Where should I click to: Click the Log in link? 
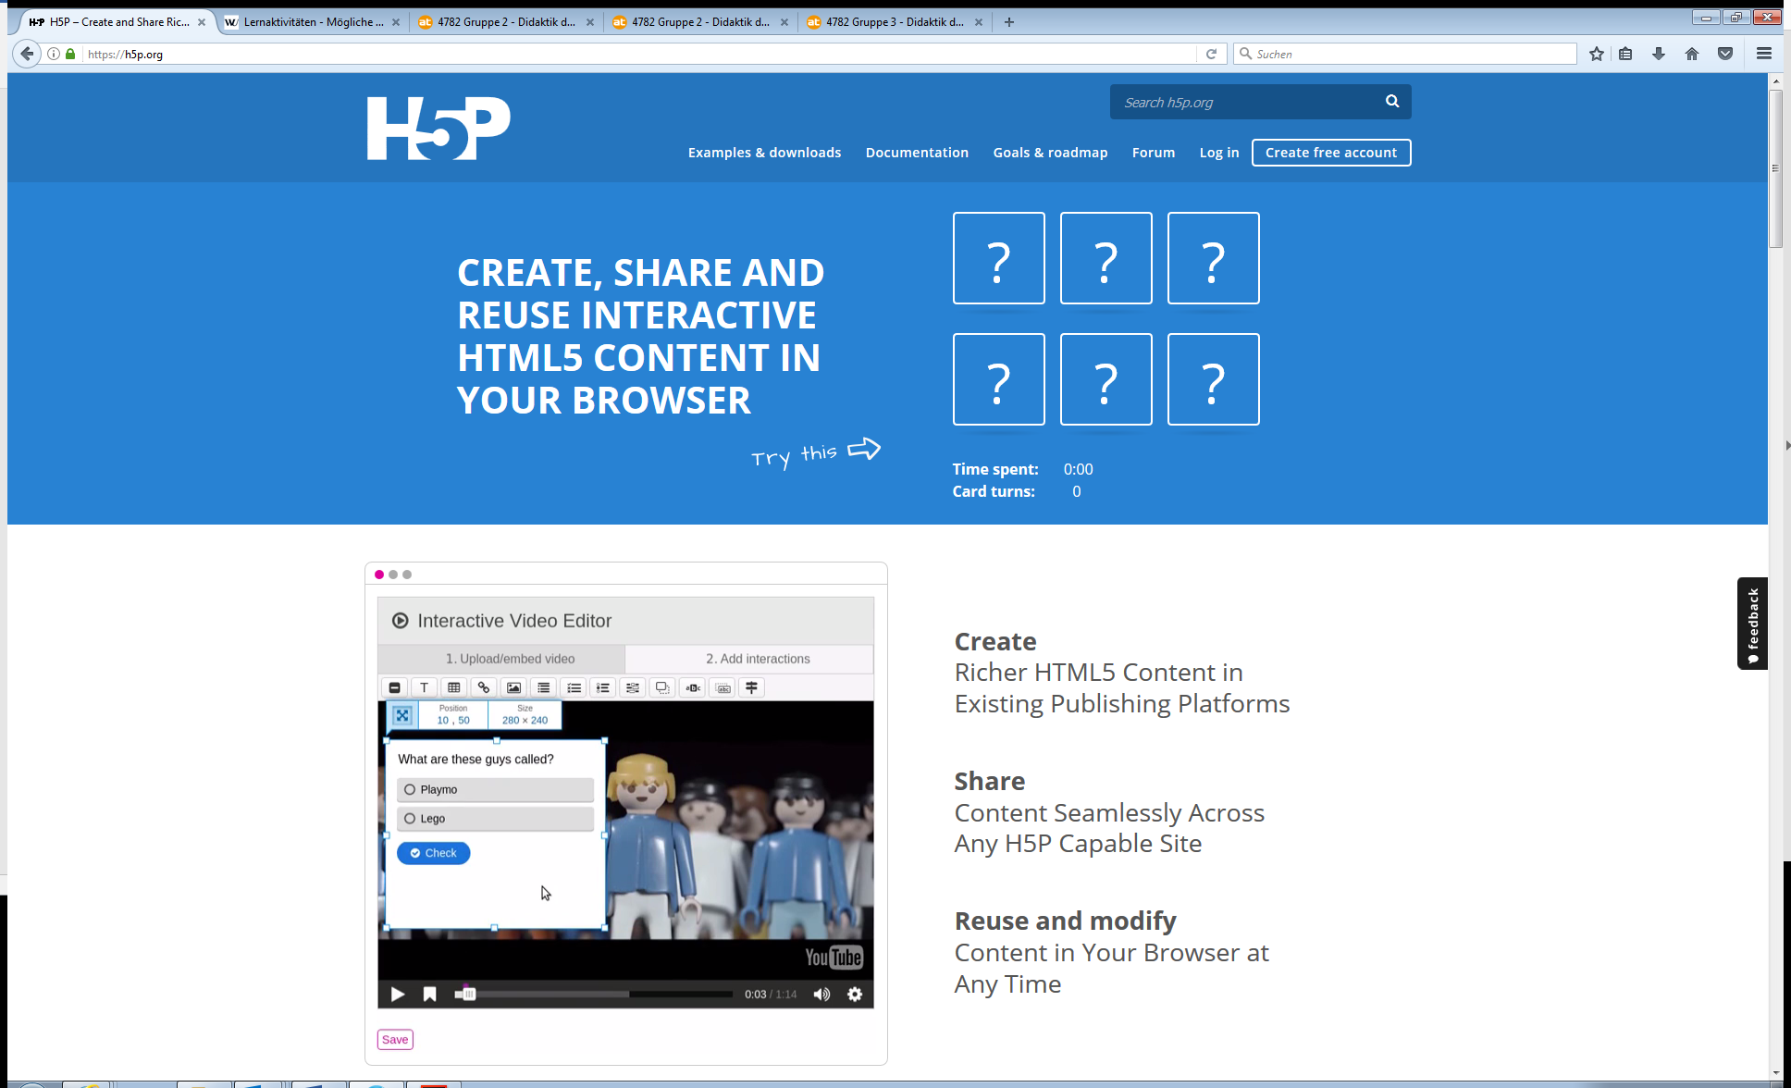tap(1219, 153)
